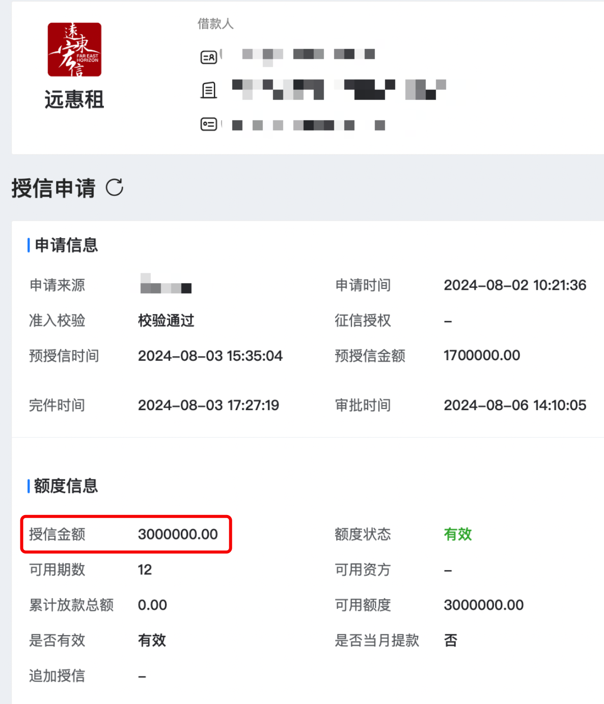Click the green 有效 quota status
The height and width of the screenshot is (704, 604).
click(x=458, y=534)
